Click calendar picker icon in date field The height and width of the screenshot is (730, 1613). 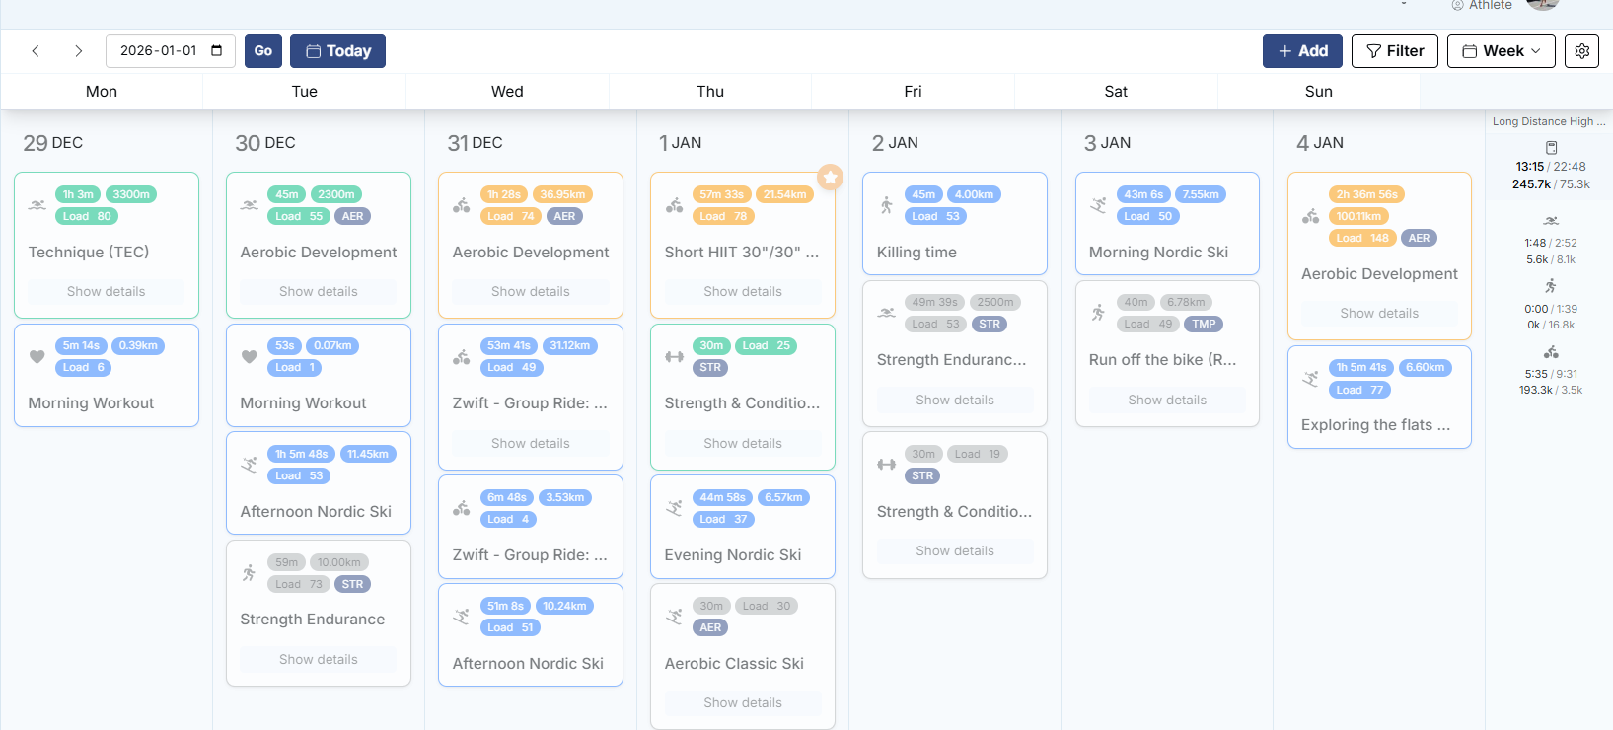coord(217,50)
